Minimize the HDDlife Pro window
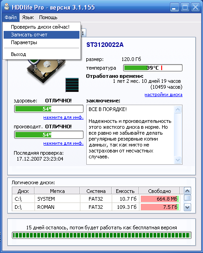 pyautogui.click(x=174, y=7)
